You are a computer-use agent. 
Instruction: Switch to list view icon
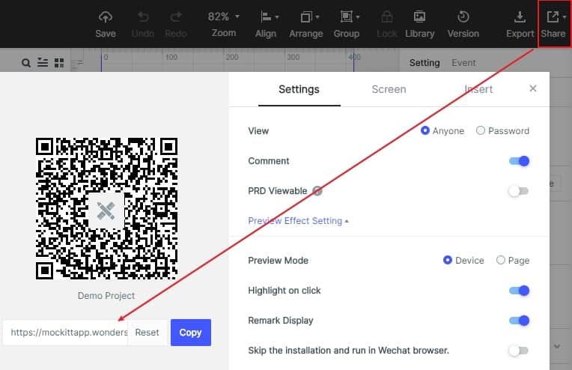point(43,63)
